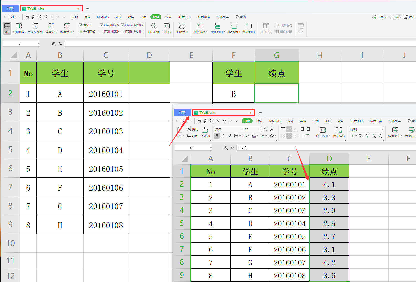Select the 审阅 tab in 工作簿2

316,121
